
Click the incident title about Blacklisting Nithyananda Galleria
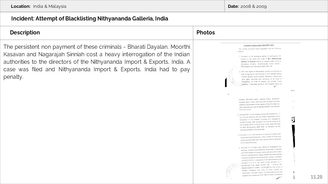pos(90,18)
